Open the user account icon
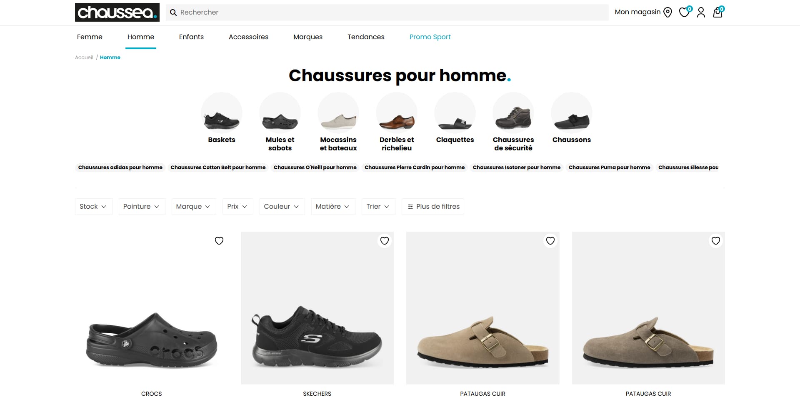 pos(701,12)
